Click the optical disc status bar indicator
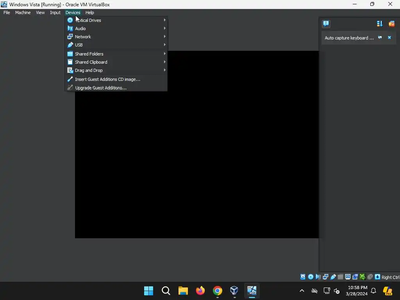The image size is (400, 300). coord(311,277)
